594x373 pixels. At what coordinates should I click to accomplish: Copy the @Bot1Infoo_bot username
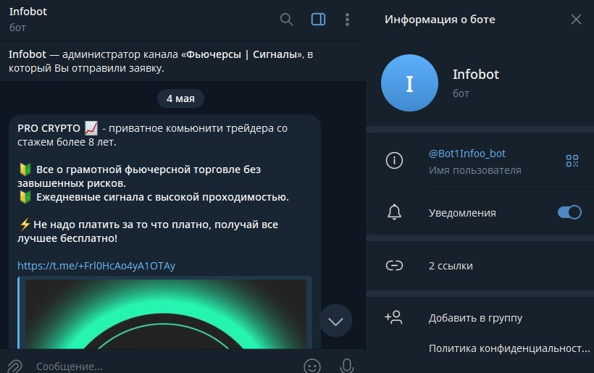click(x=467, y=154)
